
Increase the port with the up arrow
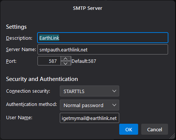[65, 59]
